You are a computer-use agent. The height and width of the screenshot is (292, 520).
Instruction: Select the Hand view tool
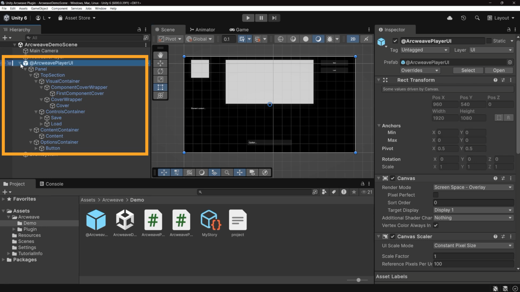click(x=160, y=55)
